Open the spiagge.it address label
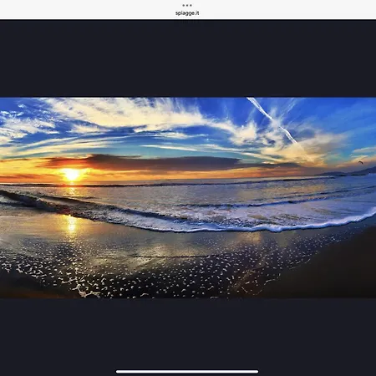Image resolution: width=376 pixels, height=376 pixels. (187, 13)
